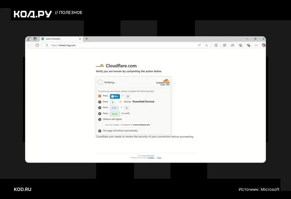
Task: Click the Verifying spinner icon
Action: 100,82
